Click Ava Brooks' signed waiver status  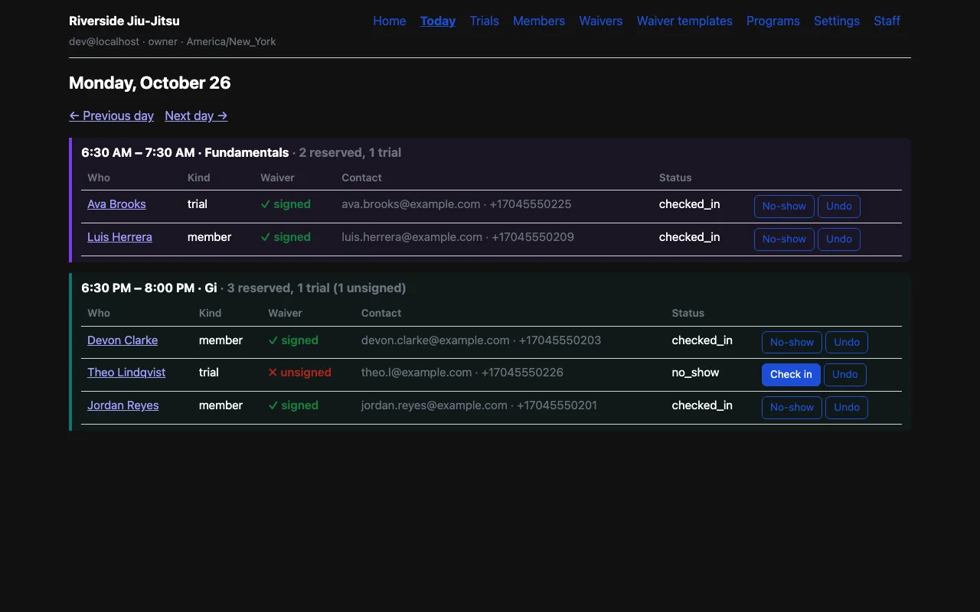coord(286,204)
